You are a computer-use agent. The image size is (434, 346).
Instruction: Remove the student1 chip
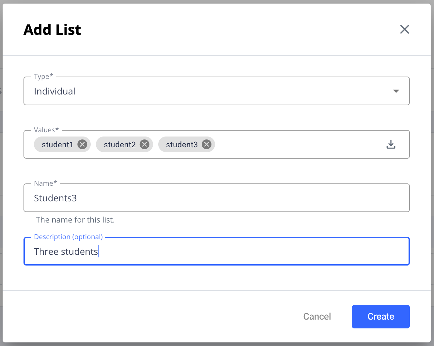pos(82,144)
